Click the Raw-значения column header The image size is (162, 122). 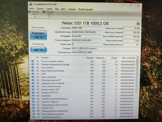129,58
